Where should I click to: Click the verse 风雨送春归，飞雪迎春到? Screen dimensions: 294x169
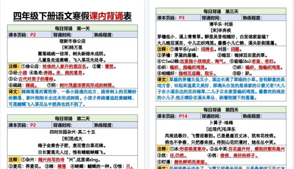click(190, 135)
